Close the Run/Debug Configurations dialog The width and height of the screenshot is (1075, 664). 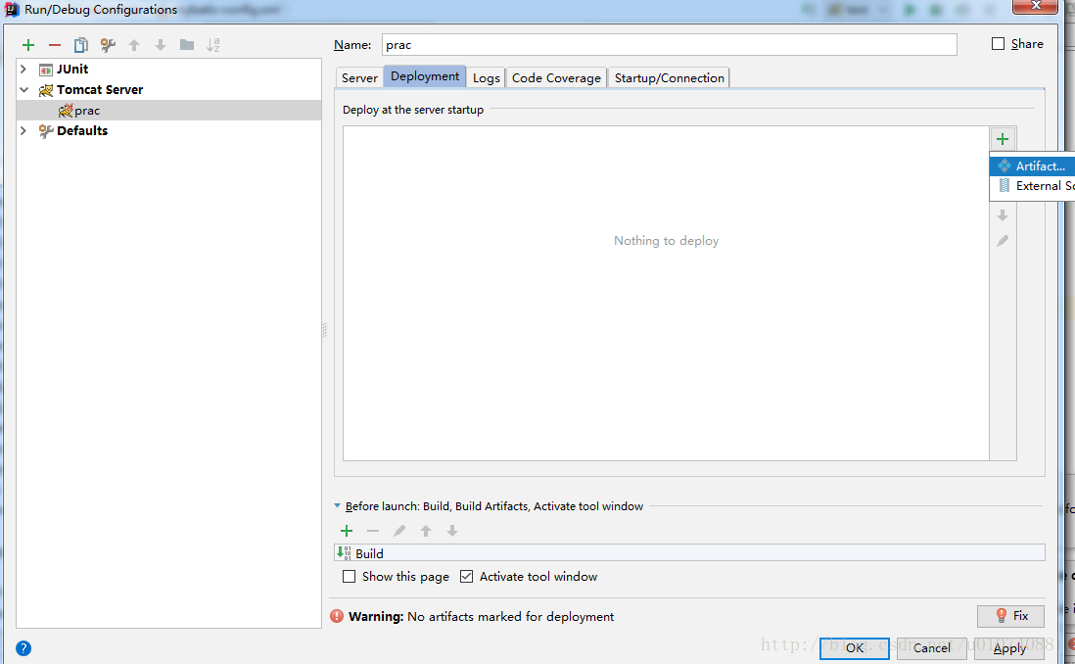pyautogui.click(x=1037, y=6)
